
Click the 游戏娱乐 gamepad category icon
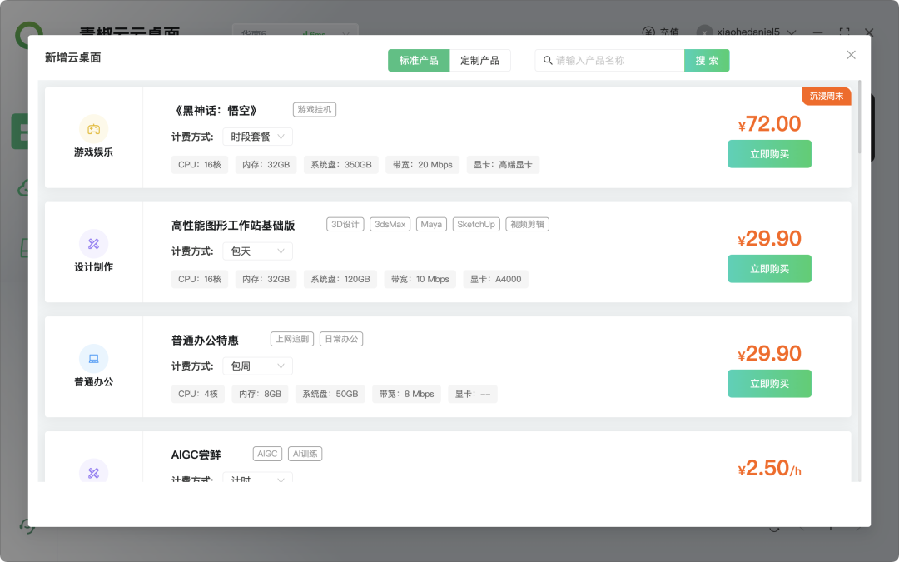93,129
